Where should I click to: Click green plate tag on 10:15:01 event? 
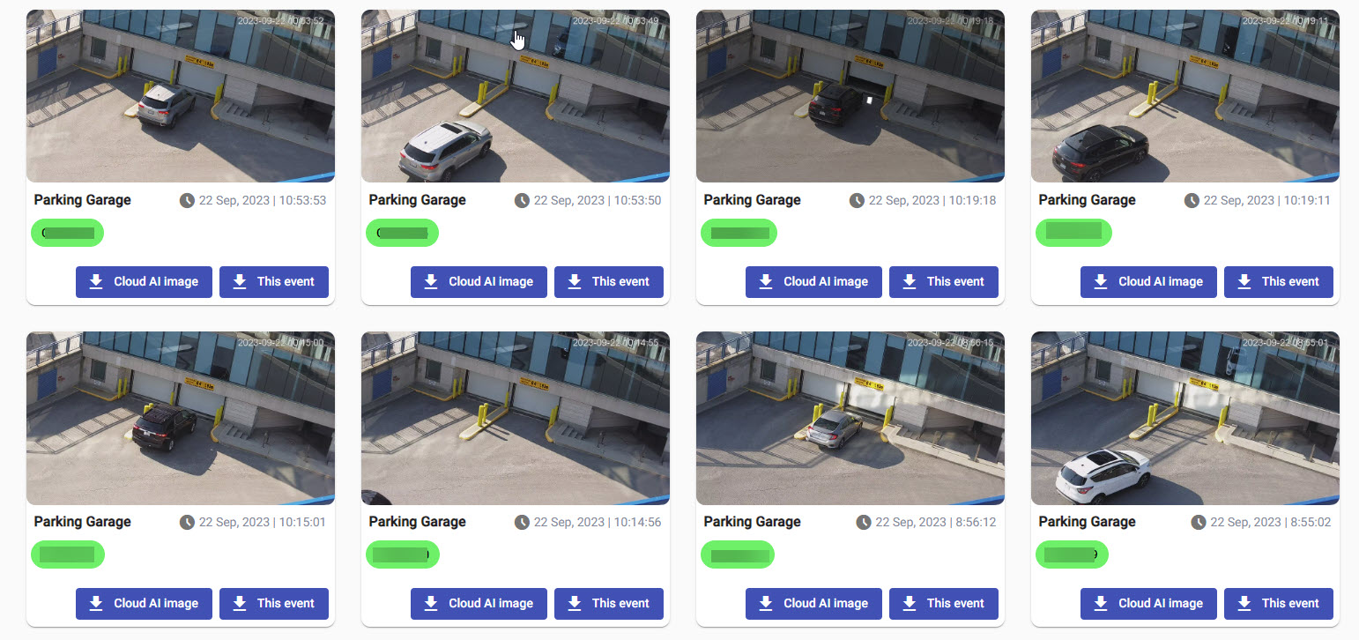pyautogui.click(x=68, y=554)
